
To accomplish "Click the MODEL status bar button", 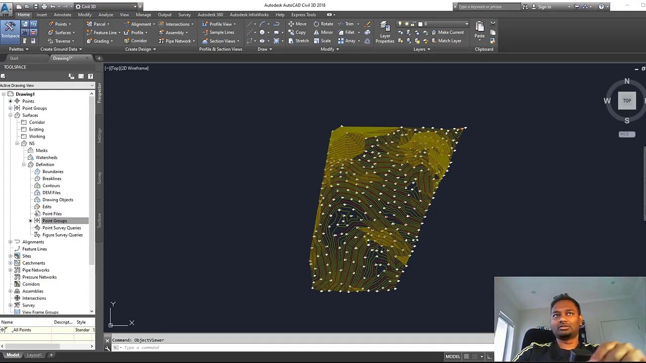I will (x=453, y=356).
